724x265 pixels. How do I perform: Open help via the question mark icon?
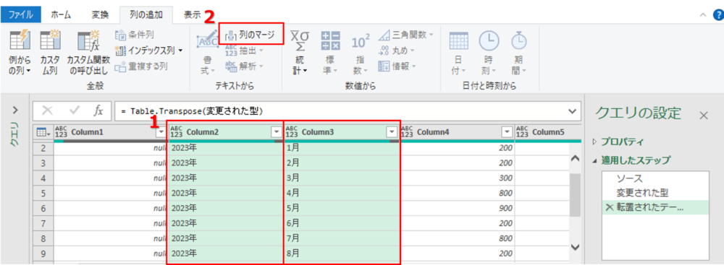(718, 14)
